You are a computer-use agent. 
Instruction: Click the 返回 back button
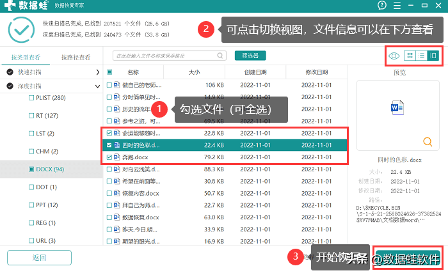coord(39,258)
